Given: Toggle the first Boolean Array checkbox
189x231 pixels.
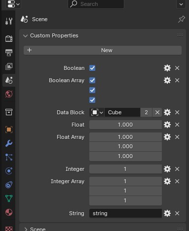Looking at the screenshot, I should click(x=92, y=80).
